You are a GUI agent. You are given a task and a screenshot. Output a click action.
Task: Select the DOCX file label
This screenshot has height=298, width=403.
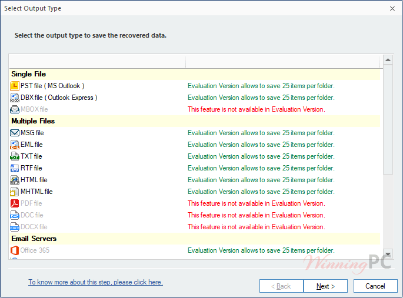click(34, 227)
